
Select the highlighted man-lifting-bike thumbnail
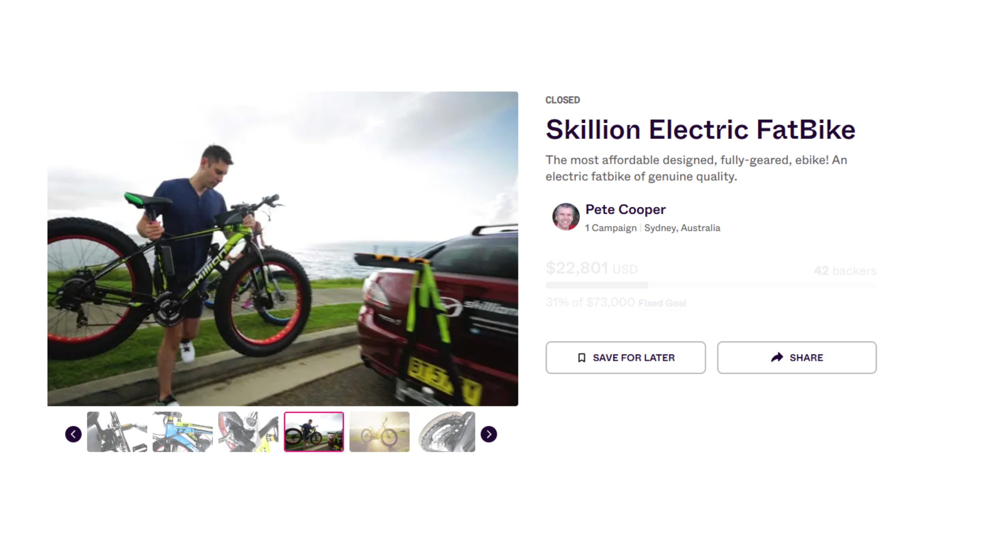coord(314,432)
